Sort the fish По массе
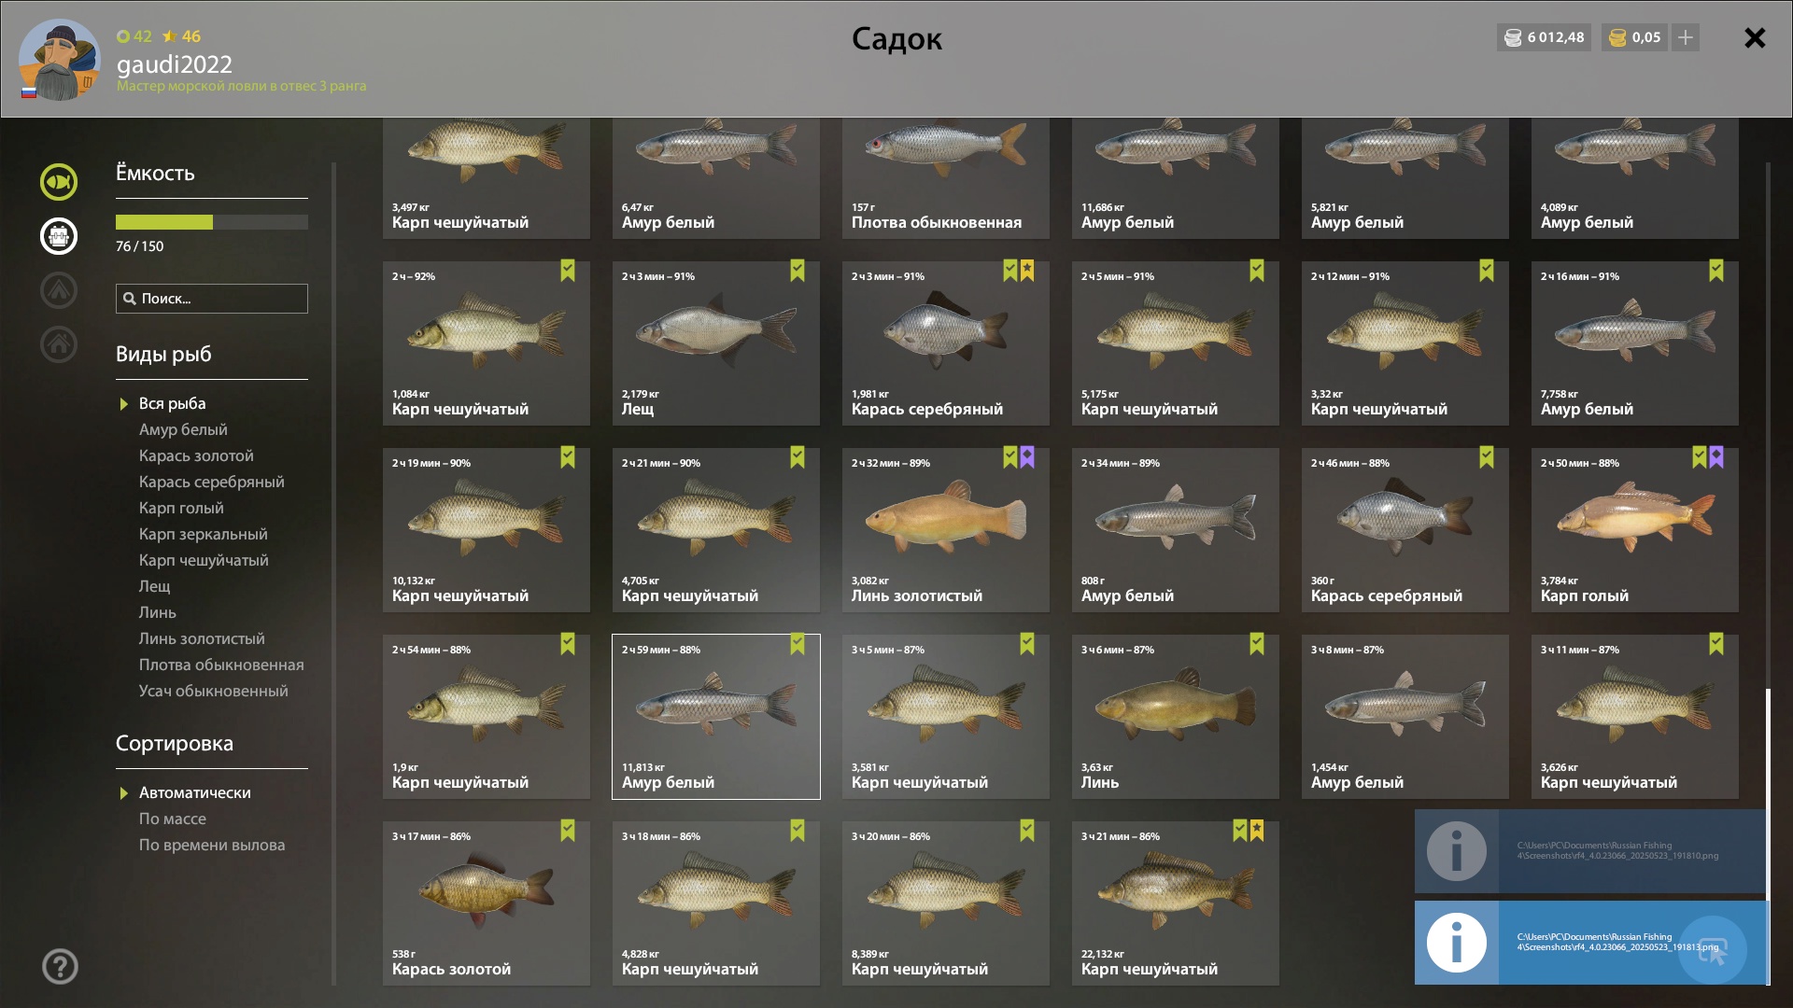Image resolution: width=1793 pixels, height=1008 pixels. [x=172, y=819]
